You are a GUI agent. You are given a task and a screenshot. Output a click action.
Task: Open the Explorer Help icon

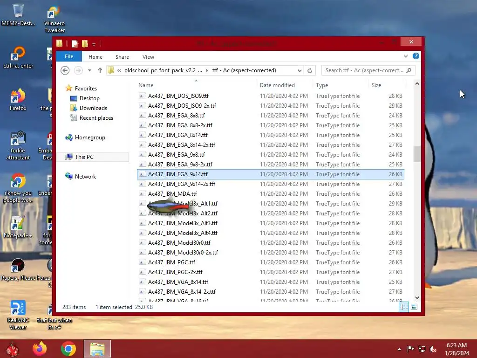(x=416, y=56)
